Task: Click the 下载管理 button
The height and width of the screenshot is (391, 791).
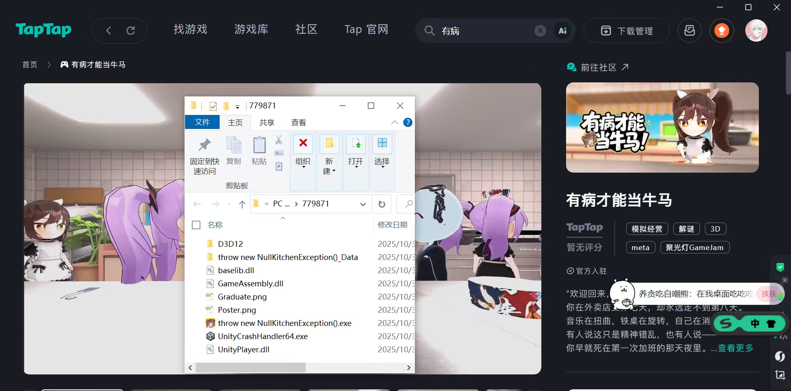Action: tap(626, 31)
